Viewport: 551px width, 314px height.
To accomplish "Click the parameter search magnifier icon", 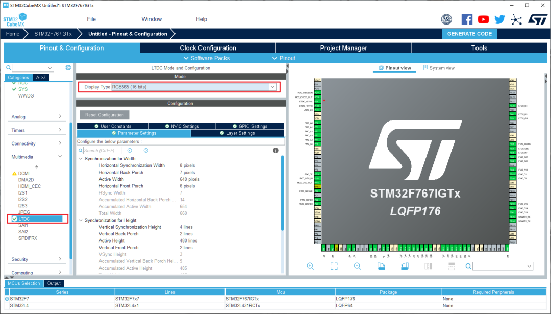I will (x=81, y=151).
